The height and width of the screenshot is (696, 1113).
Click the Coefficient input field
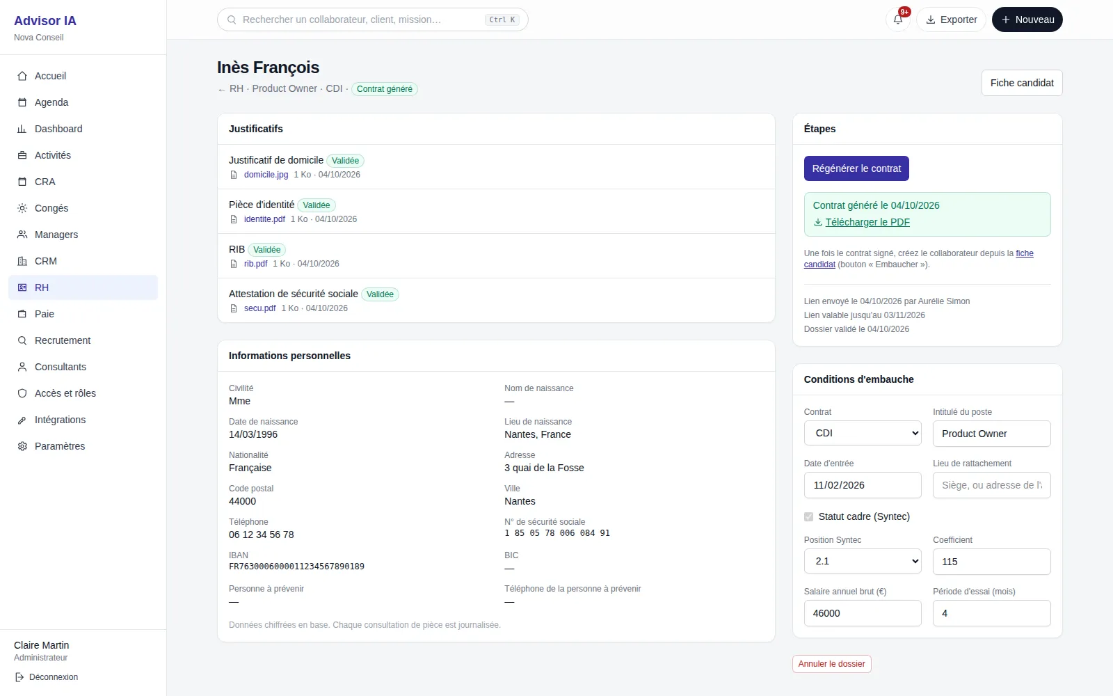[x=991, y=562]
